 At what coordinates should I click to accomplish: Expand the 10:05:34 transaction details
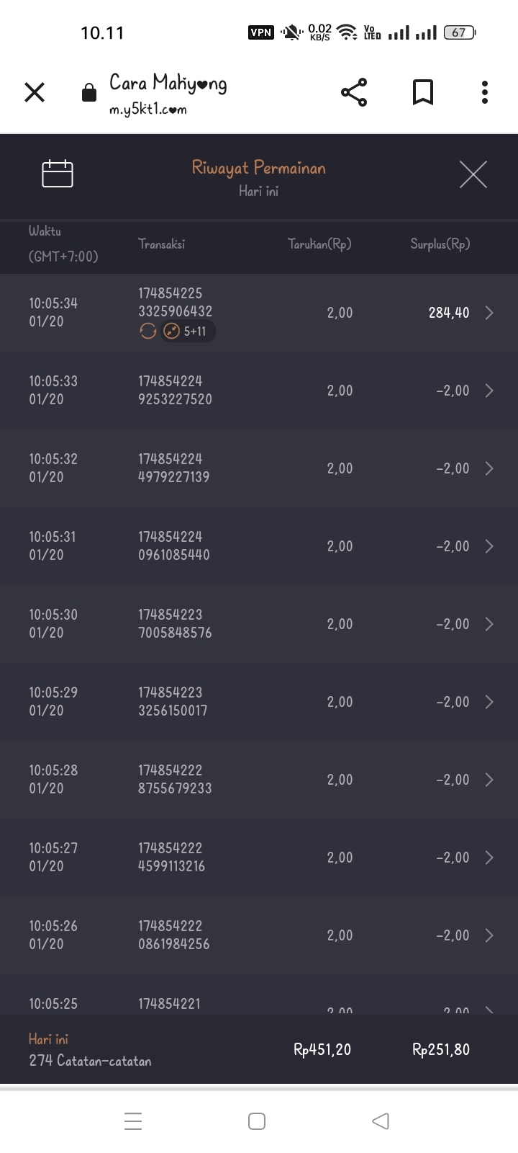[489, 313]
